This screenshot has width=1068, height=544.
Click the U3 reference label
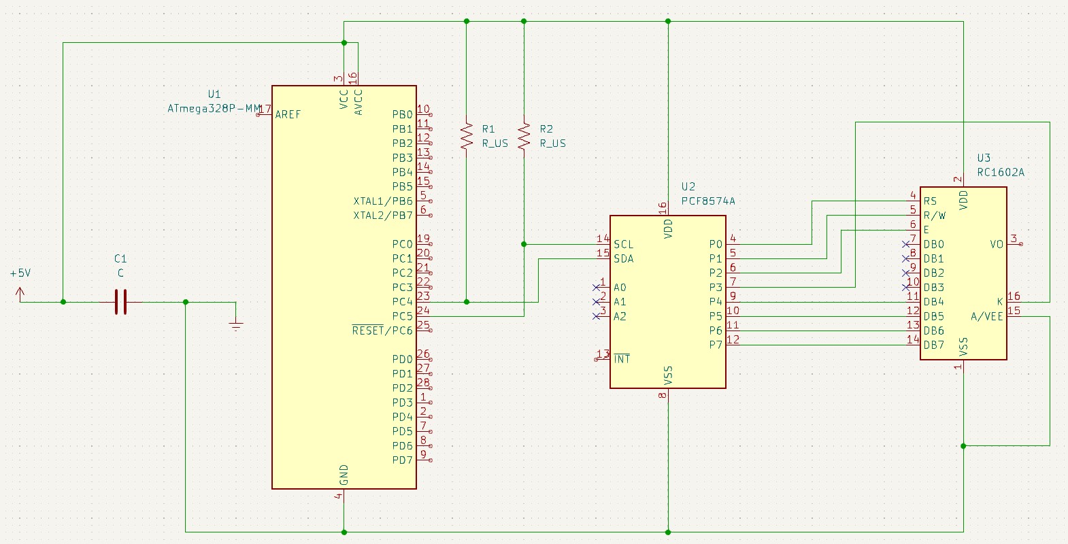click(x=984, y=158)
